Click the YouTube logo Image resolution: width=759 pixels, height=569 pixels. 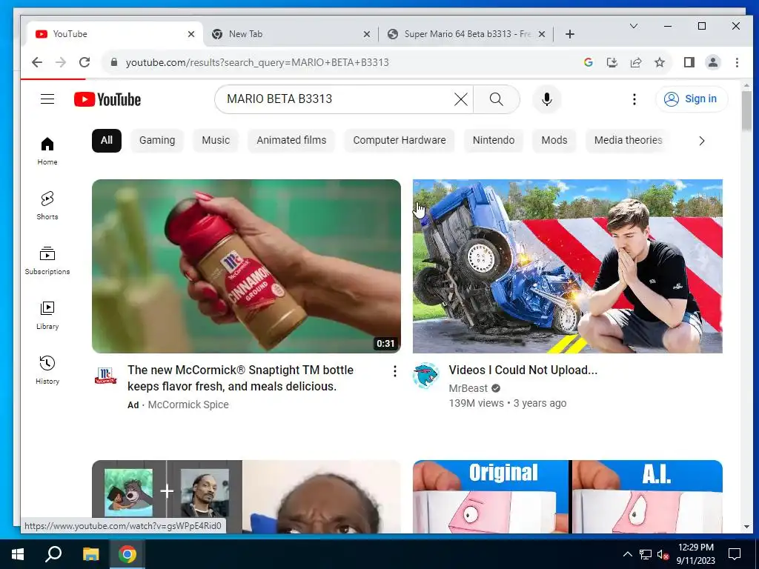pyautogui.click(x=107, y=99)
